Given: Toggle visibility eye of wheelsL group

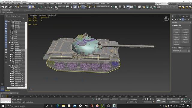Looking at the screenshot, I should click(11, 43).
